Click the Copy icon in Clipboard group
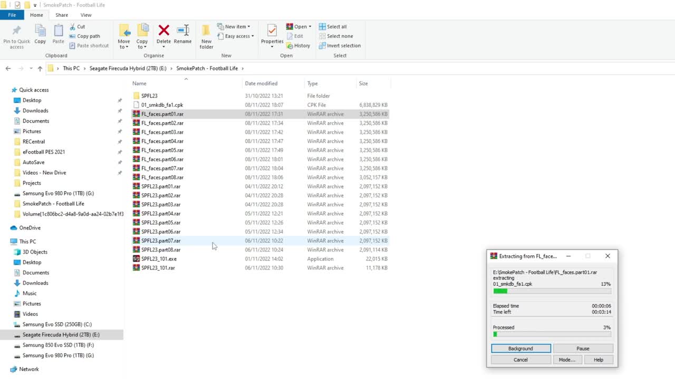This screenshot has height=379, width=675. (40, 35)
